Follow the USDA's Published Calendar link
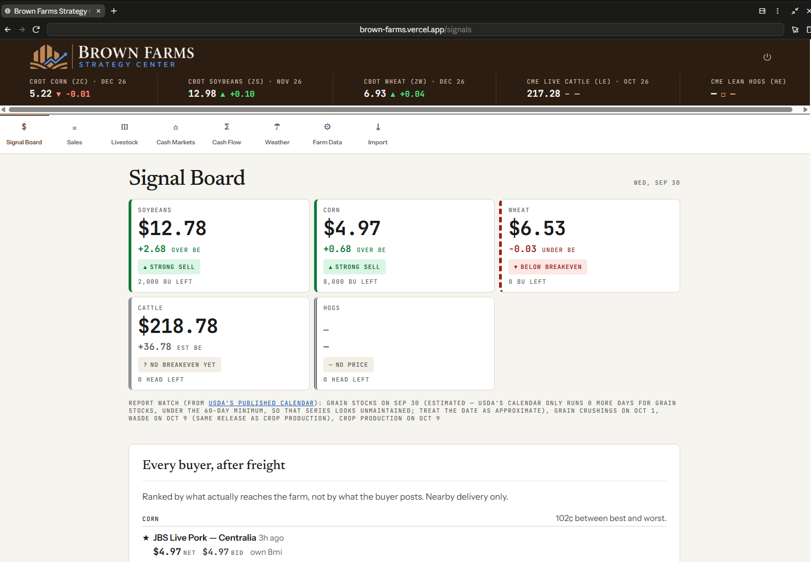Image resolution: width=811 pixels, height=562 pixels. [x=262, y=403]
